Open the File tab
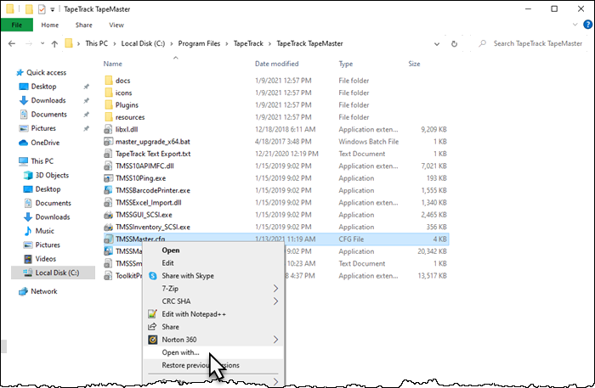595x388 pixels. (x=17, y=25)
